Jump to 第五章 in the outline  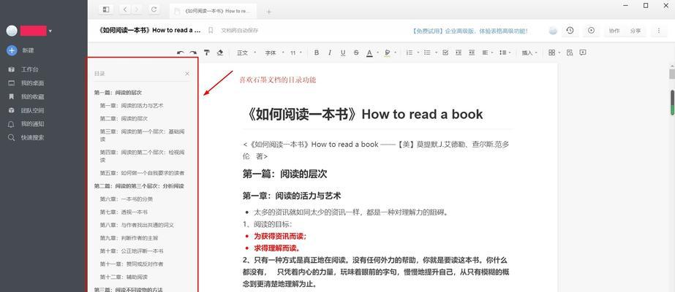pyautogui.click(x=143, y=173)
